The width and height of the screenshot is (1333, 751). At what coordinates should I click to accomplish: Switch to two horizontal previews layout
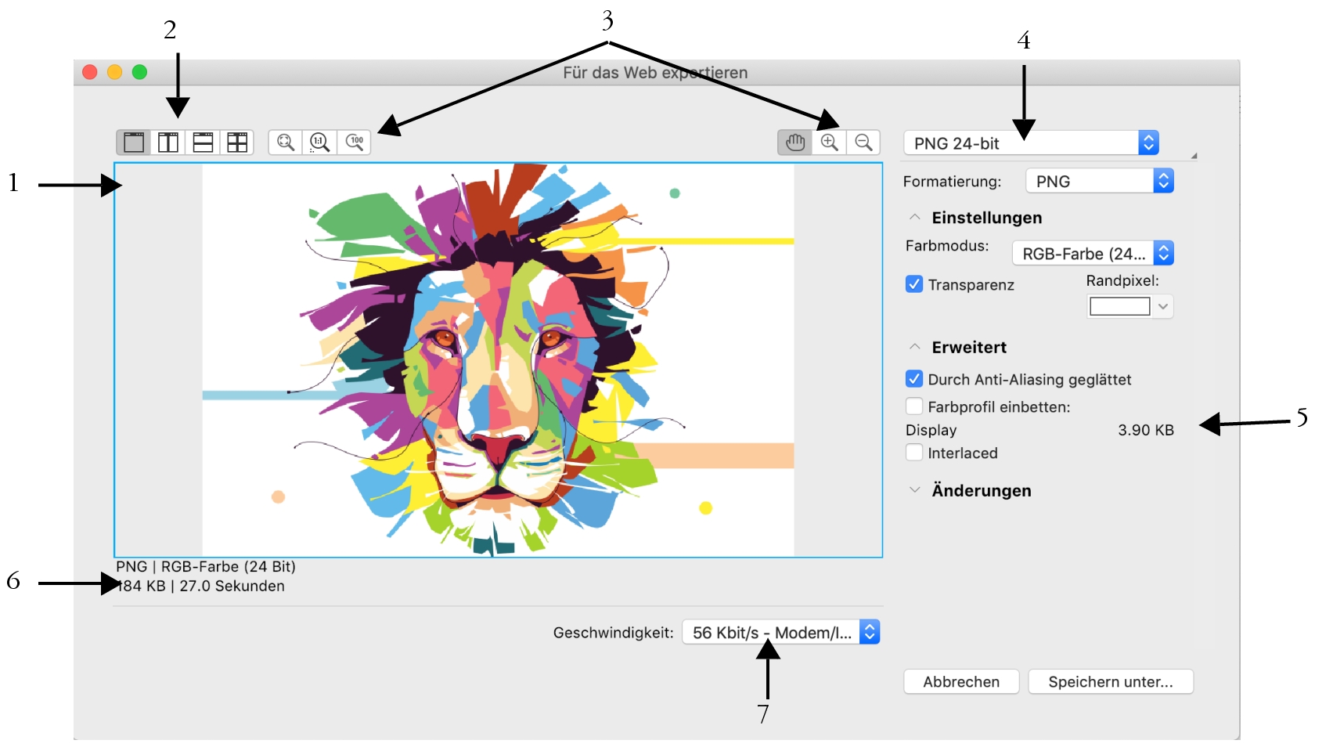(x=203, y=143)
